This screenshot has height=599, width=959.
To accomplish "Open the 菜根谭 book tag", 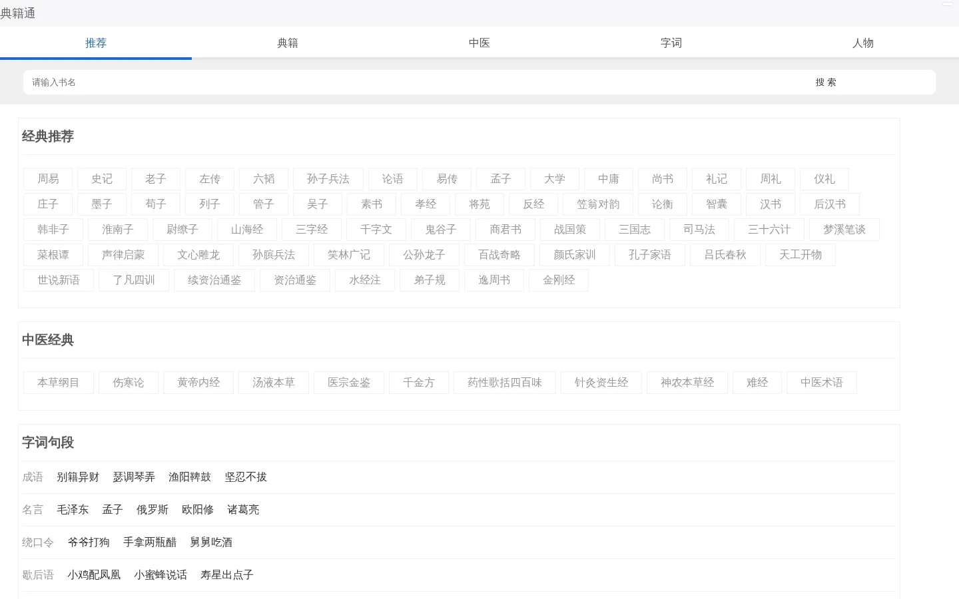I will tap(53, 255).
